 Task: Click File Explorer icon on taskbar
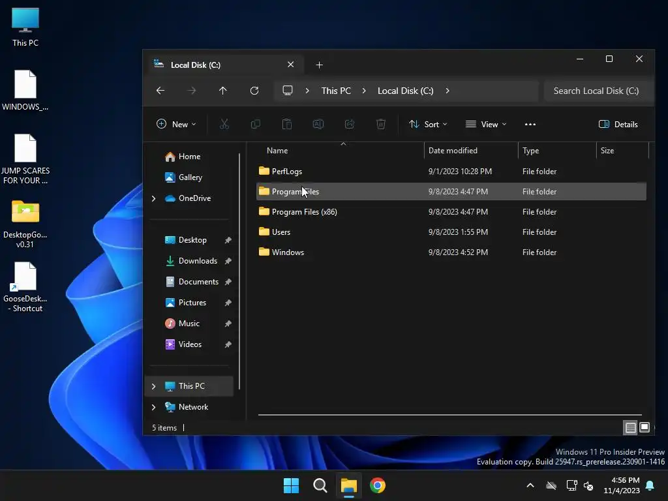tap(348, 485)
